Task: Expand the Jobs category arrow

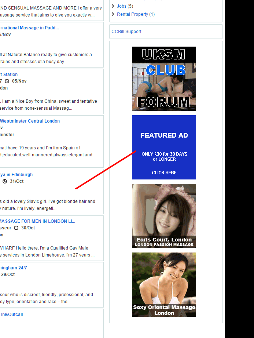Action: [x=113, y=6]
